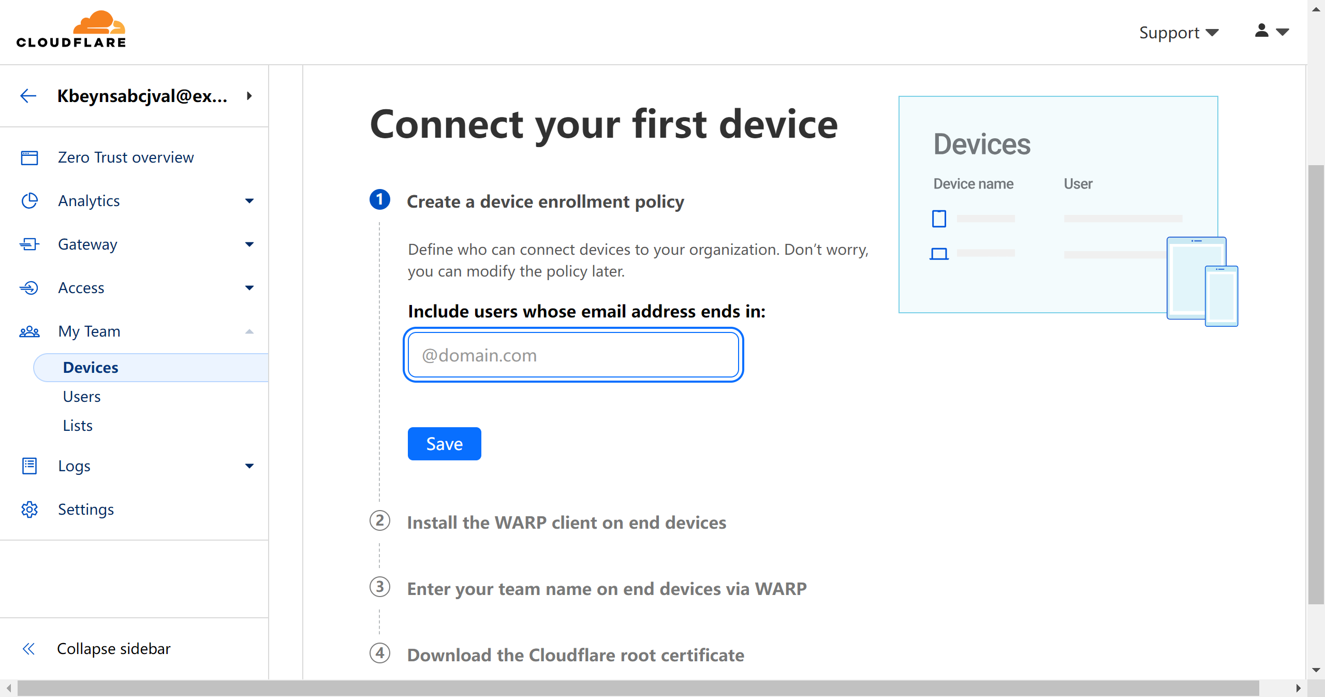Open the Support dropdown menu
This screenshot has height=697, width=1325.
tap(1179, 33)
